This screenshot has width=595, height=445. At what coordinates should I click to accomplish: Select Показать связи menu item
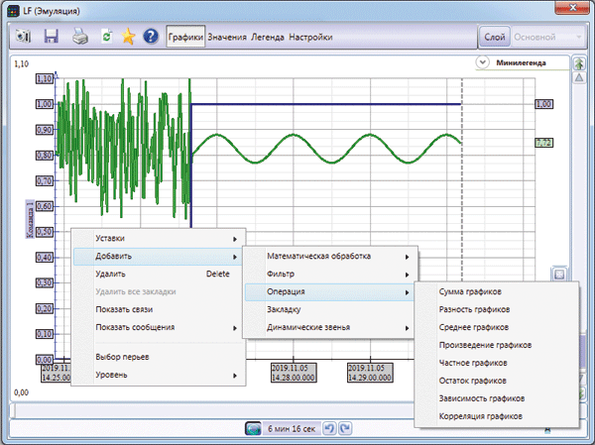pyautogui.click(x=159, y=309)
